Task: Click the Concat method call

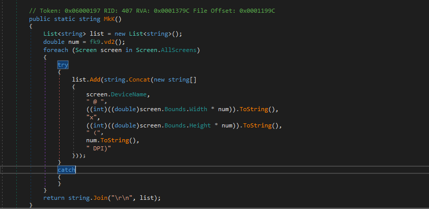Action: coord(137,80)
